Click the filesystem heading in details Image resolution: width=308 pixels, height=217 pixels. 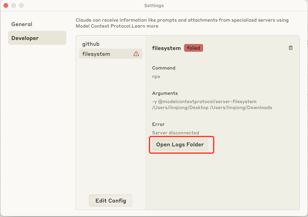[166, 48]
